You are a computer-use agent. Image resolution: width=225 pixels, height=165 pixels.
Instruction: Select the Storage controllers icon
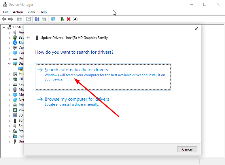click(x=15, y=131)
